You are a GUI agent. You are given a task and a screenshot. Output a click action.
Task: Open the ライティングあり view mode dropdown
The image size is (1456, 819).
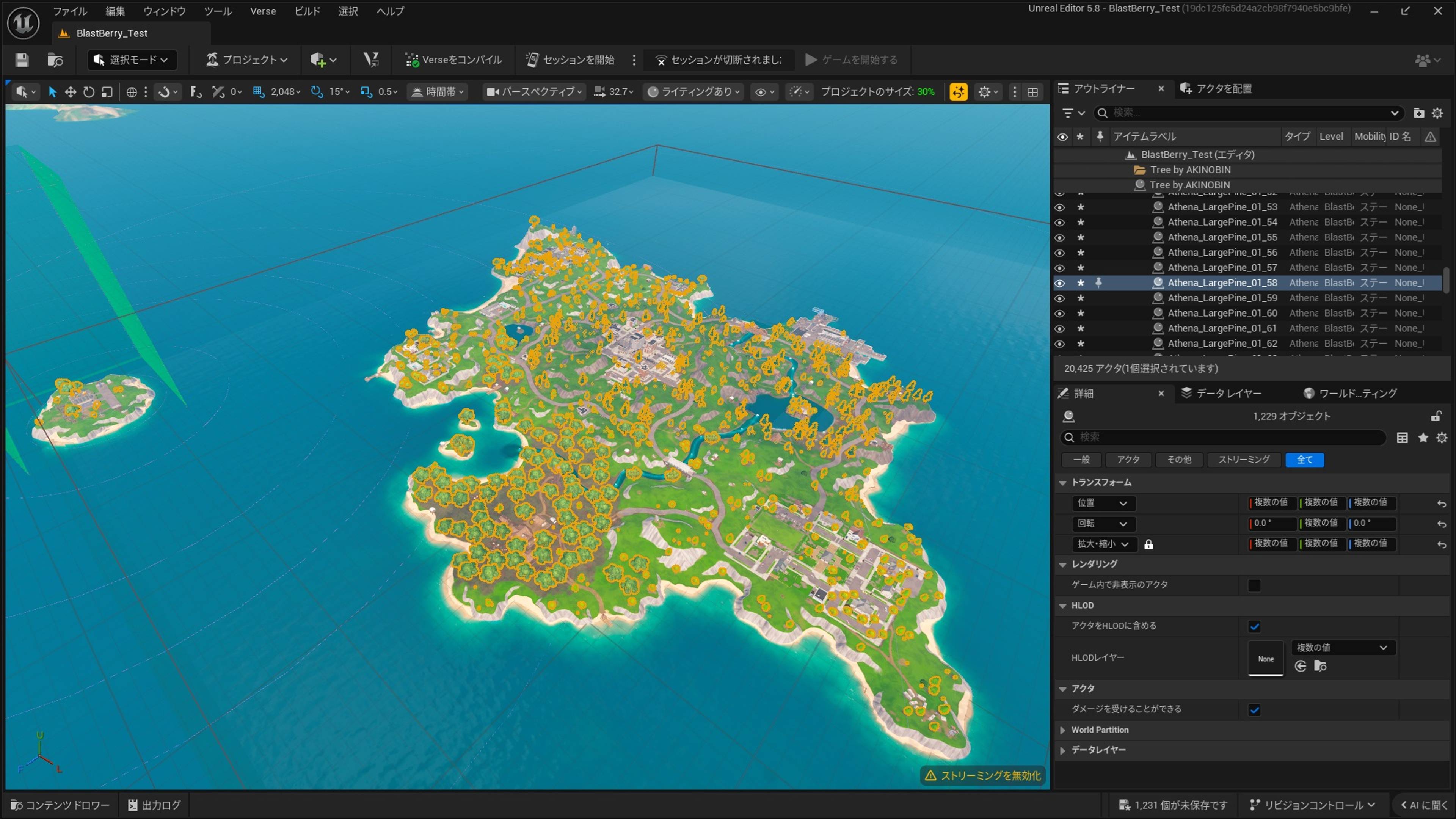pyautogui.click(x=694, y=91)
